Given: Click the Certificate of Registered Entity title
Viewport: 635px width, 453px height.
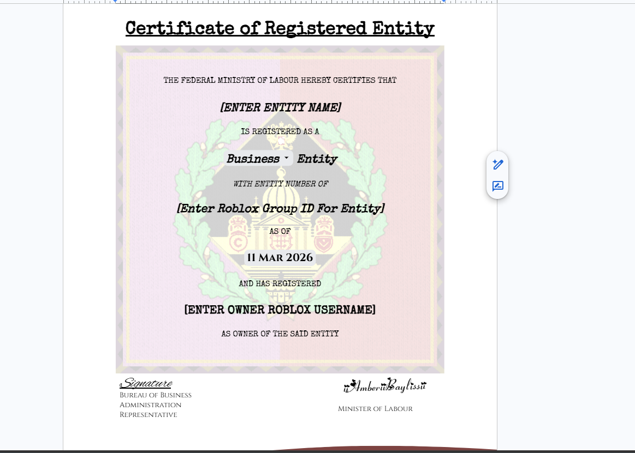Looking at the screenshot, I should click(280, 28).
